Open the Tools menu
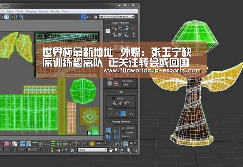The height and width of the screenshot is (167, 243). pyautogui.click(x=20, y=11)
